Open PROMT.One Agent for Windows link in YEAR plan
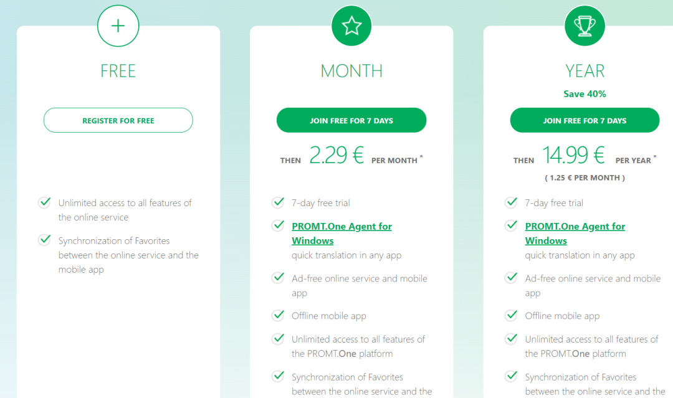The height and width of the screenshot is (398, 673). [x=575, y=234]
